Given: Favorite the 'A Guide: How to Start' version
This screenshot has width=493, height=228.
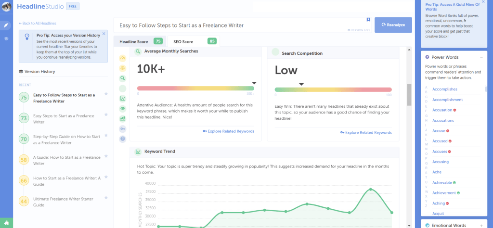Looking at the screenshot, I should tap(106, 156).
